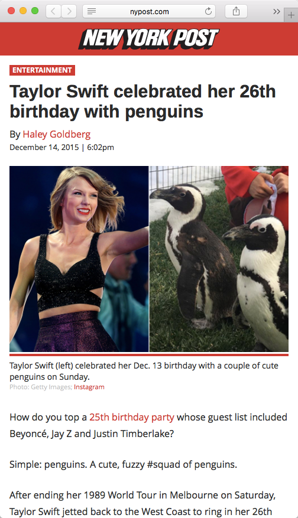The height and width of the screenshot is (518, 298).
Task: Open the Entertainment category tag
Action: click(43, 70)
